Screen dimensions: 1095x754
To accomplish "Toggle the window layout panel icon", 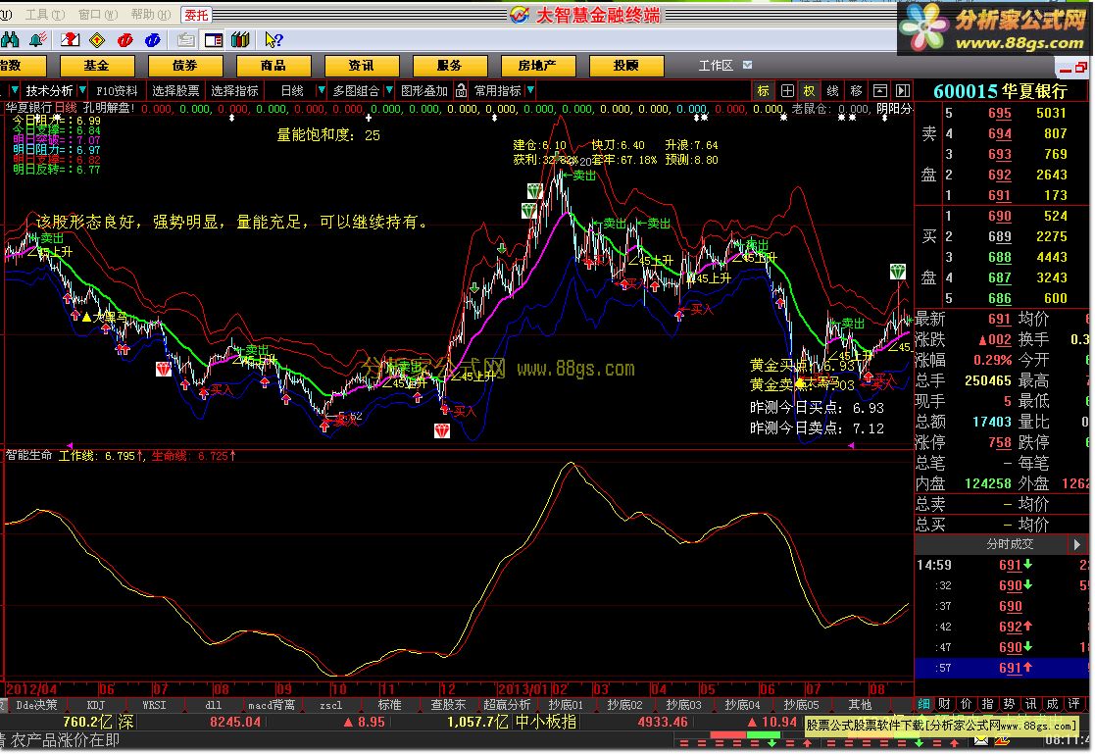I will 213,40.
